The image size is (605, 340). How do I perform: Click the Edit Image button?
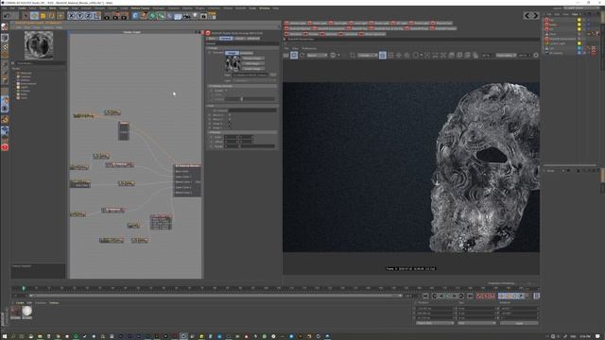(252, 63)
